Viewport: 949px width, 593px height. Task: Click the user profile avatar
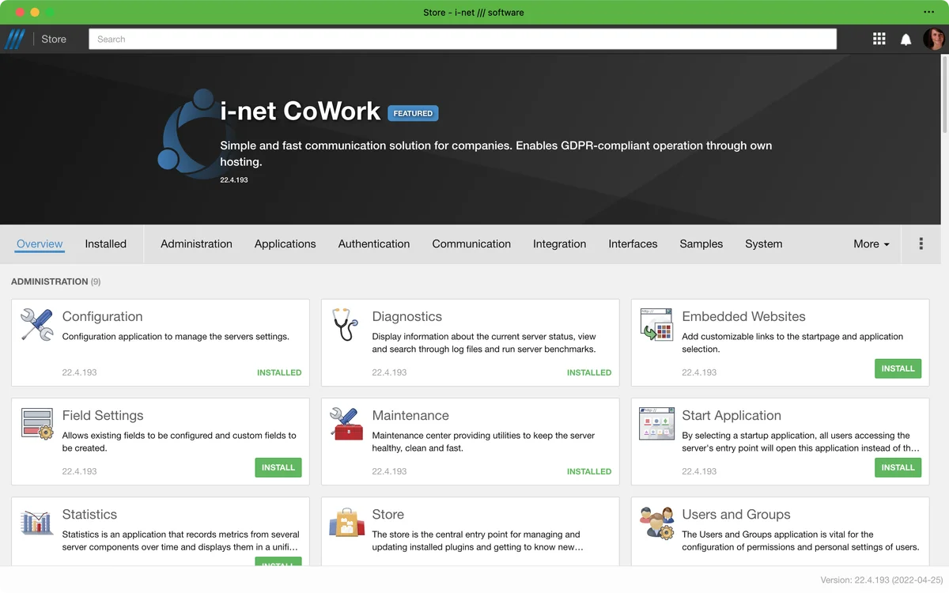[933, 39]
